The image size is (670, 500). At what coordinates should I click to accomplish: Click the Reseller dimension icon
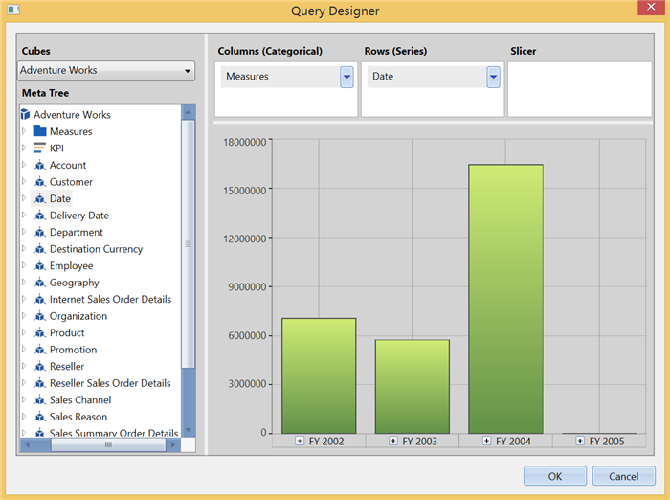pos(40,367)
